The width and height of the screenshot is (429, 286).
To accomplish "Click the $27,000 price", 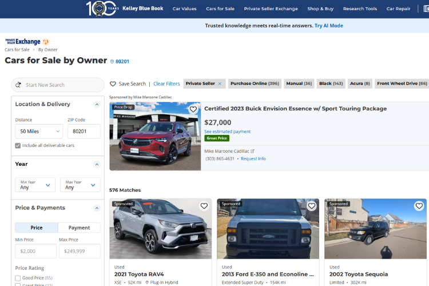I will click(x=218, y=122).
